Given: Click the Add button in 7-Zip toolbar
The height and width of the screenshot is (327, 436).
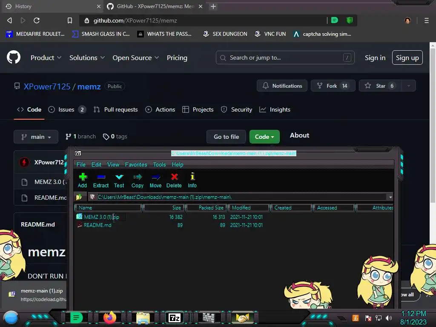Looking at the screenshot, I should (82, 180).
